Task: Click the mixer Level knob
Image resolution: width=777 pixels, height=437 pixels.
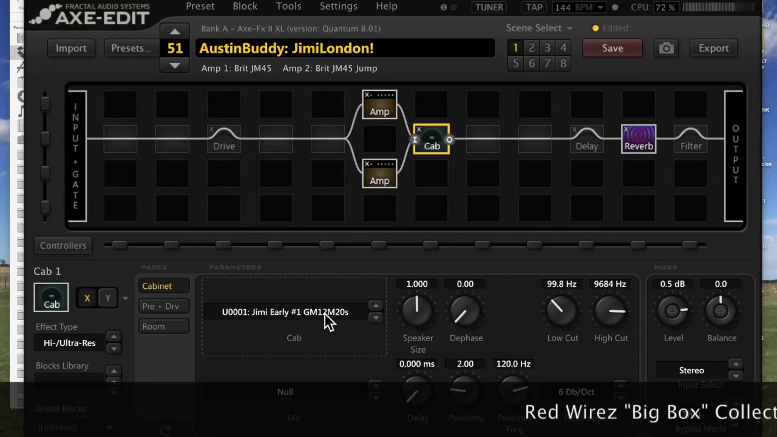Action: 673,311
